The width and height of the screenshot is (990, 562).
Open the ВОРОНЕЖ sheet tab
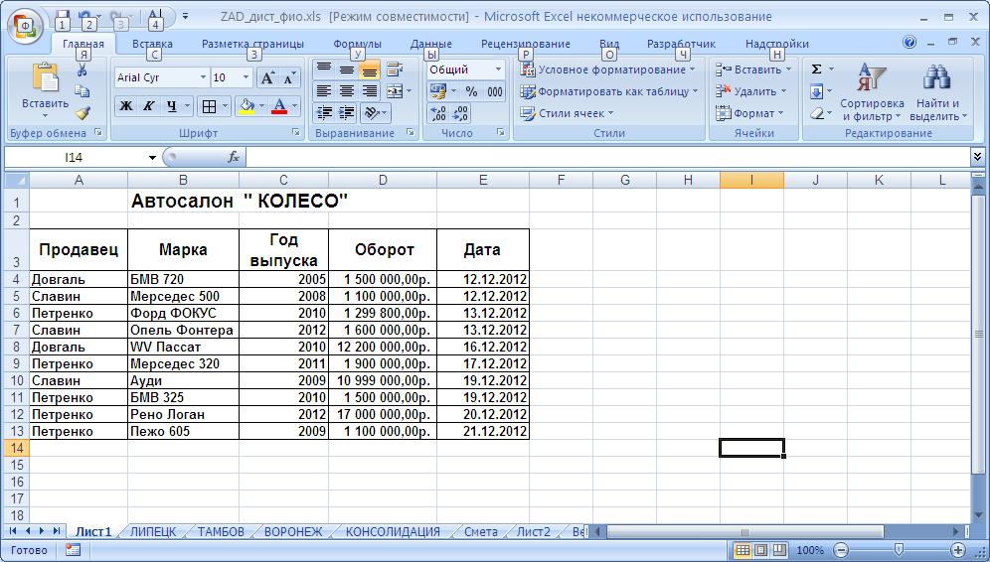[293, 532]
